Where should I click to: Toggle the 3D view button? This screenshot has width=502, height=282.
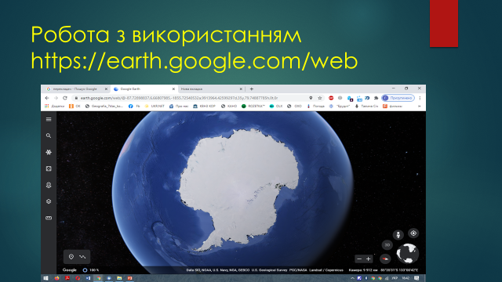click(x=387, y=245)
